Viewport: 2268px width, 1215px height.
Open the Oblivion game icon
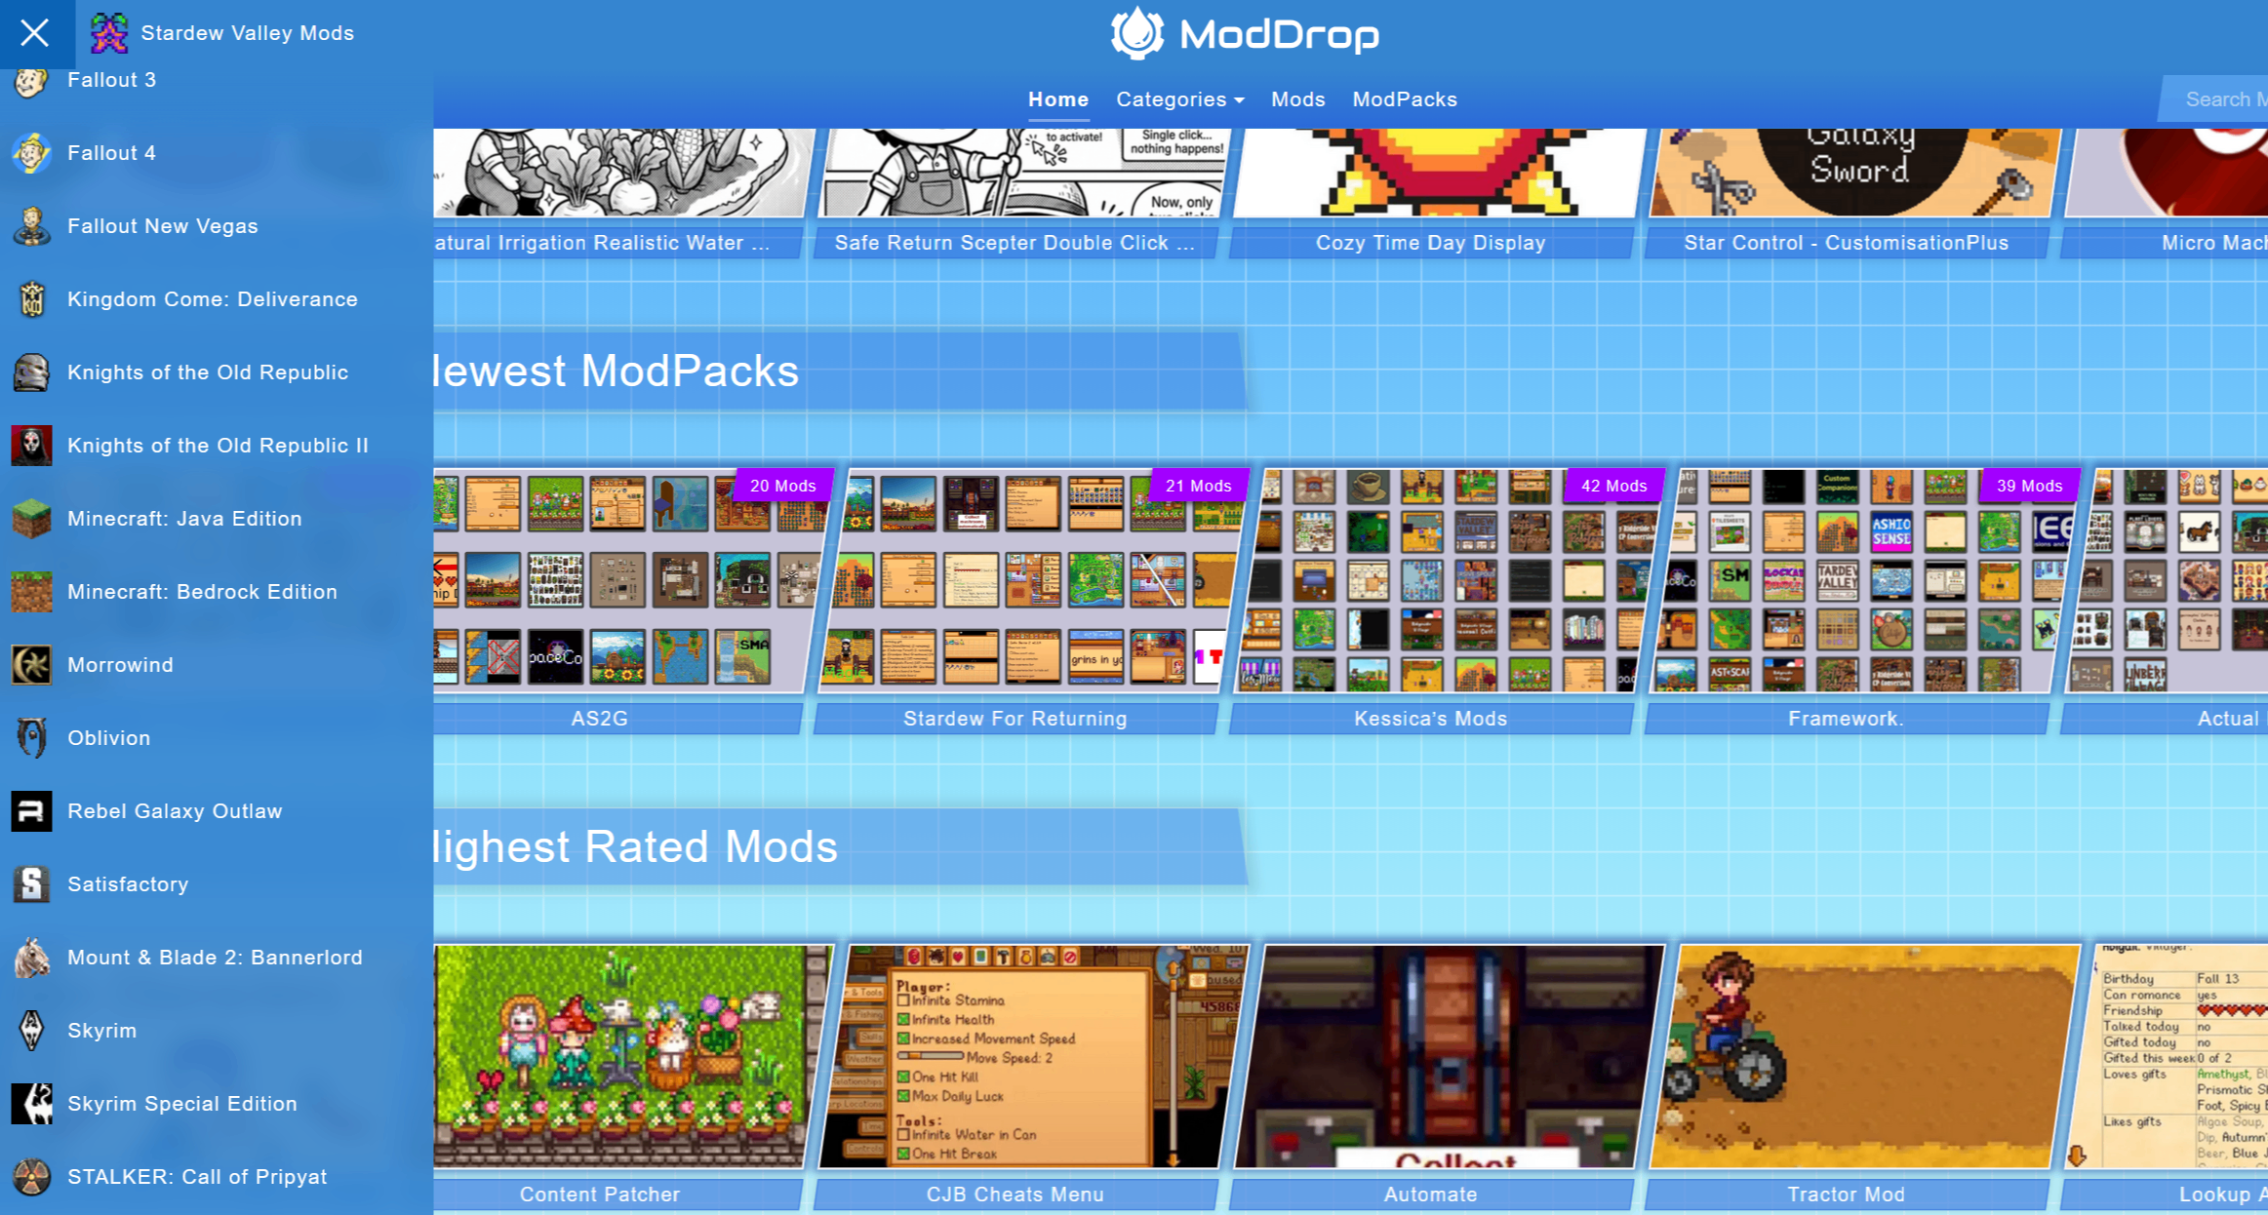[x=31, y=738]
